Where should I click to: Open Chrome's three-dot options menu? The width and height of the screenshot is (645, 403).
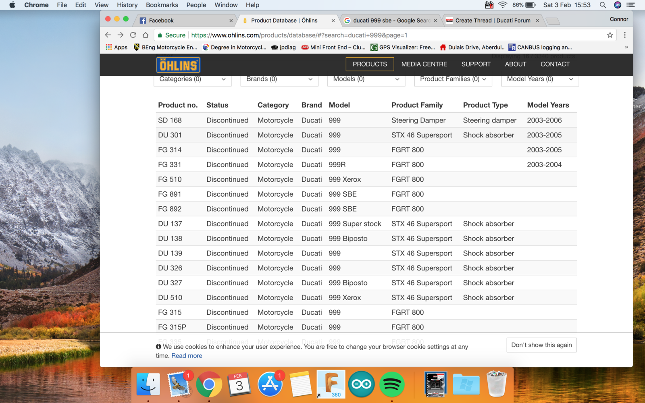pyautogui.click(x=625, y=35)
